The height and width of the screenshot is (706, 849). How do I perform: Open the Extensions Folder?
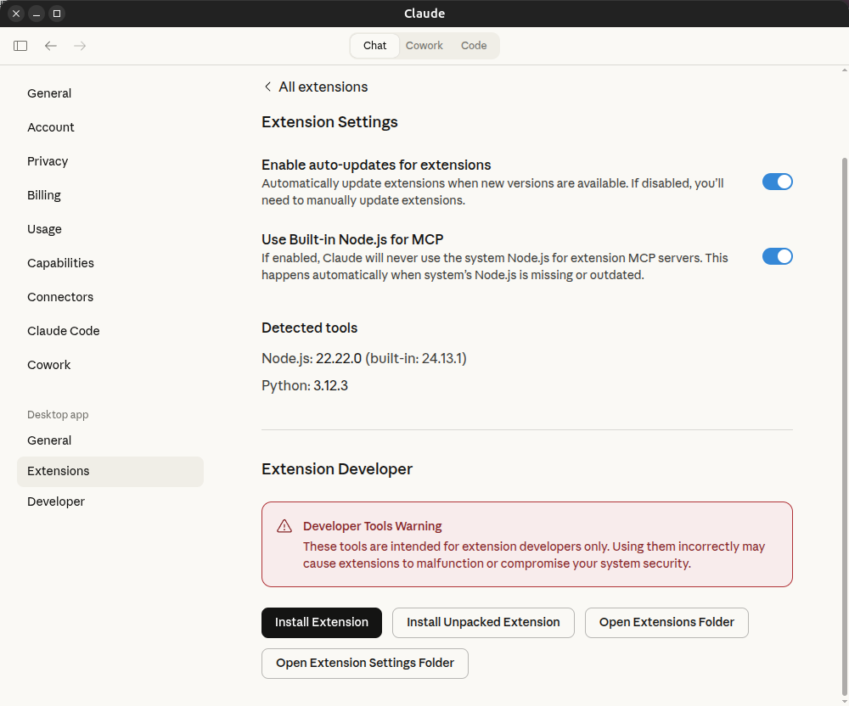point(666,623)
